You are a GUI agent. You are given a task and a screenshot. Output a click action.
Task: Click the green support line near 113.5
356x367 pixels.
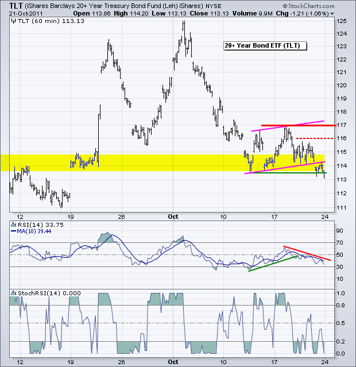click(288, 173)
